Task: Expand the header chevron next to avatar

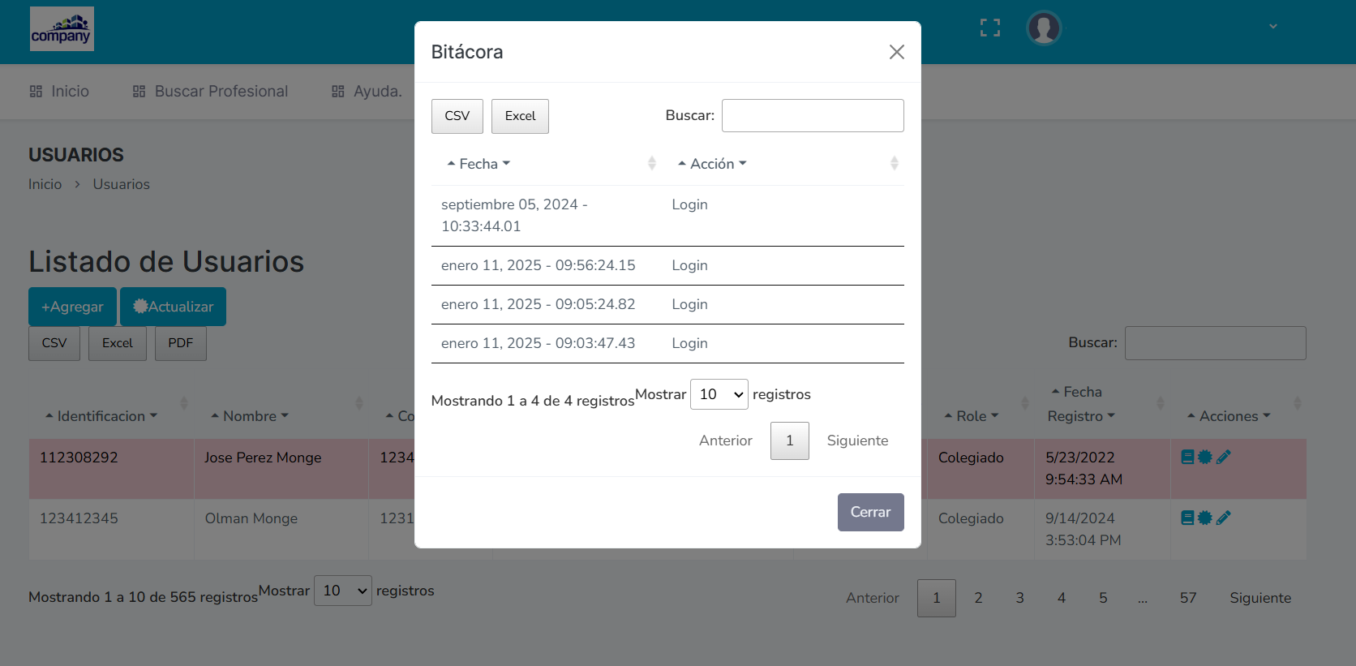Action: tap(1273, 27)
